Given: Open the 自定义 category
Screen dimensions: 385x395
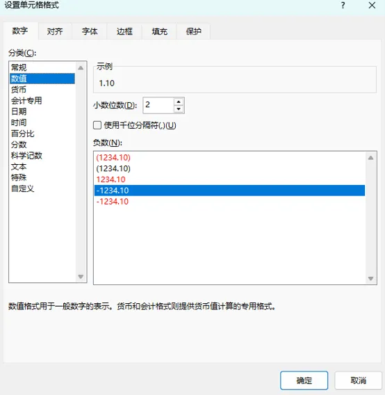Looking at the screenshot, I should tap(42, 188).
